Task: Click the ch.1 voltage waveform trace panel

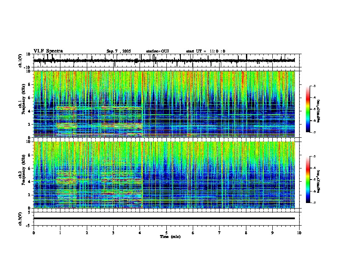Action: [166, 61]
